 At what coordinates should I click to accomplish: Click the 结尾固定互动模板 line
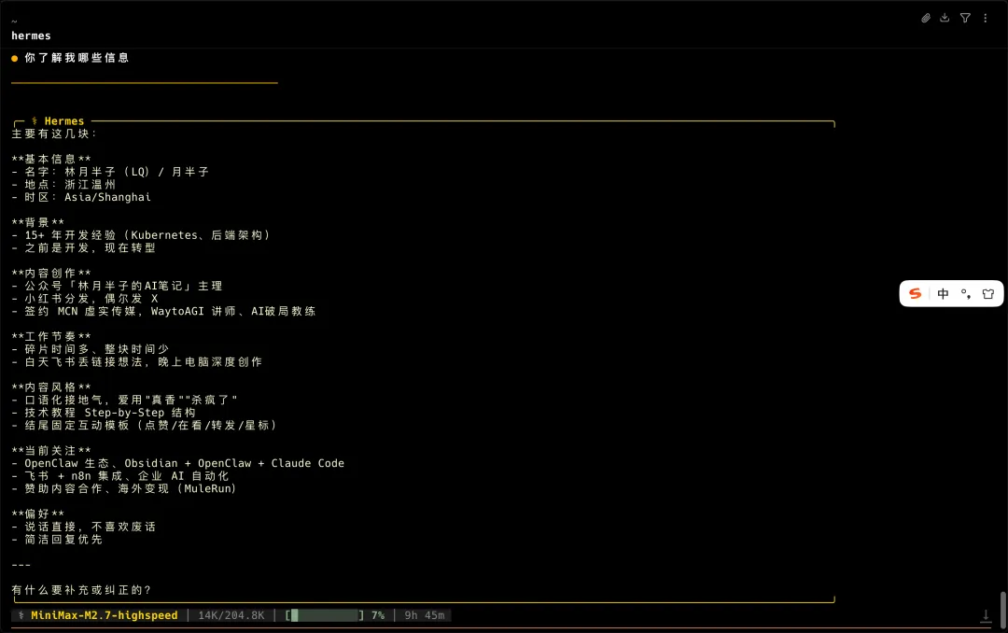click(x=144, y=425)
